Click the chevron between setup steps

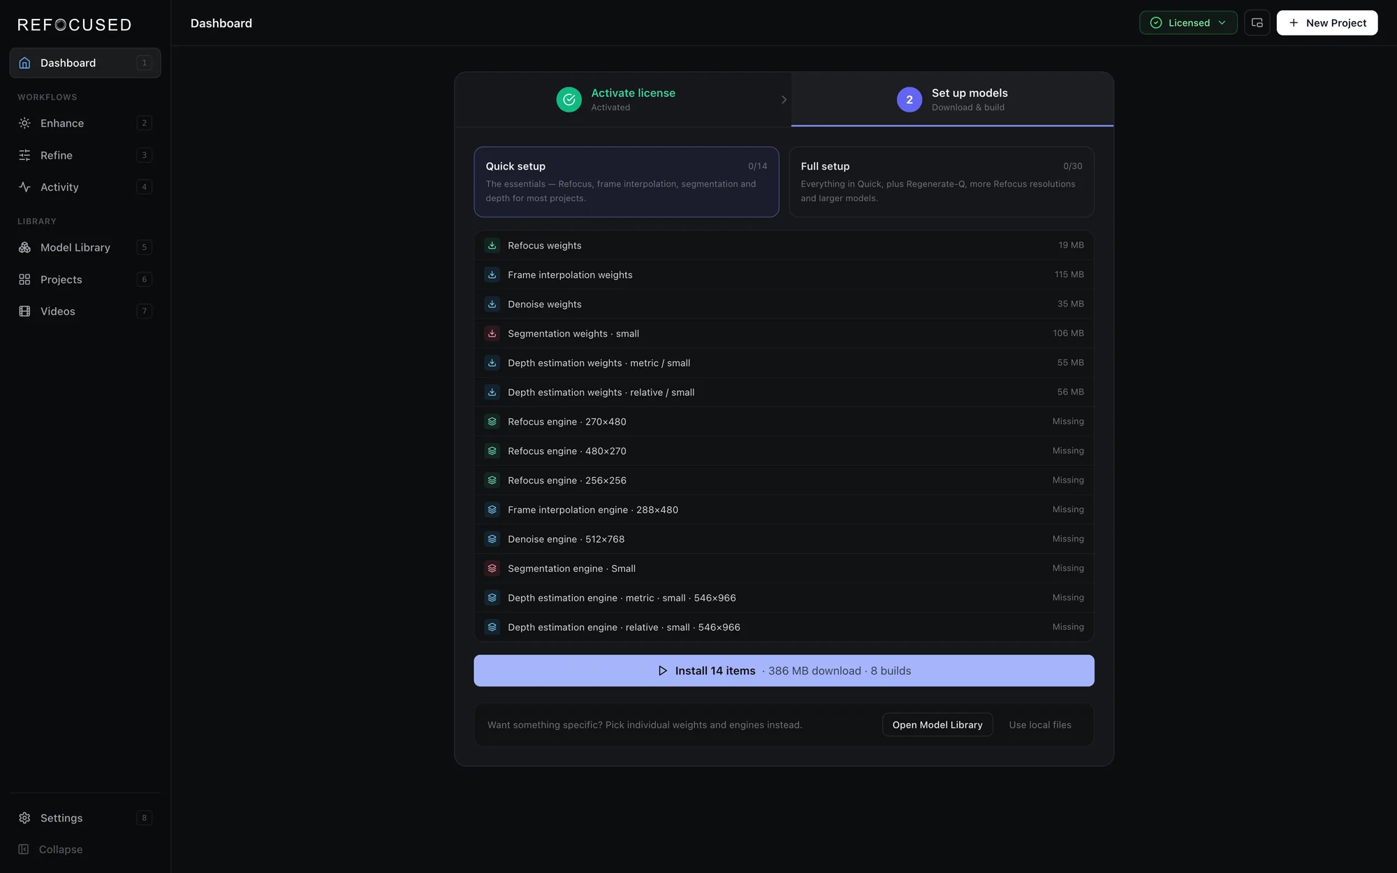pyautogui.click(x=784, y=100)
